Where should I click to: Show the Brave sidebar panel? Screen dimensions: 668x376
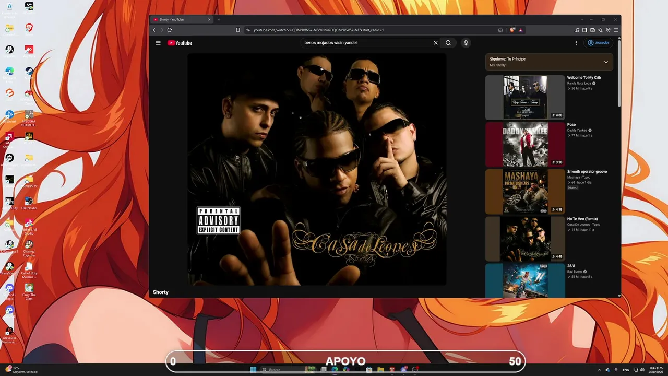(585, 30)
